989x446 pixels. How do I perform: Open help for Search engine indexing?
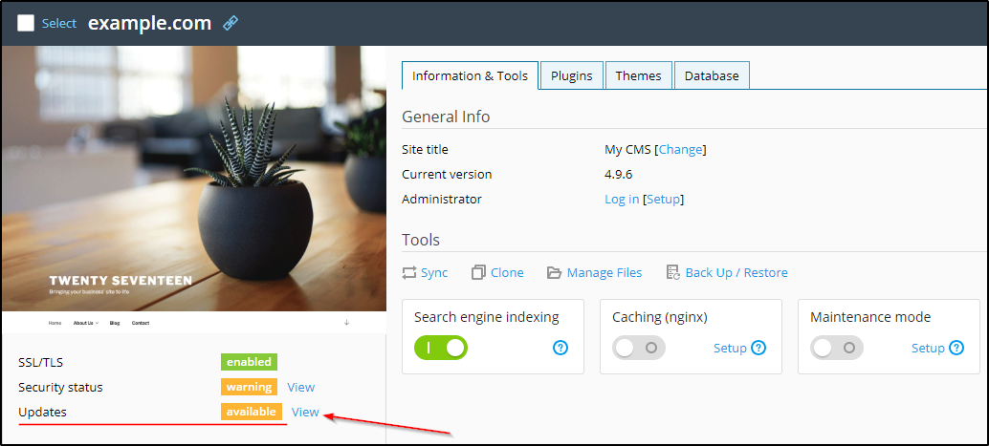[560, 348]
